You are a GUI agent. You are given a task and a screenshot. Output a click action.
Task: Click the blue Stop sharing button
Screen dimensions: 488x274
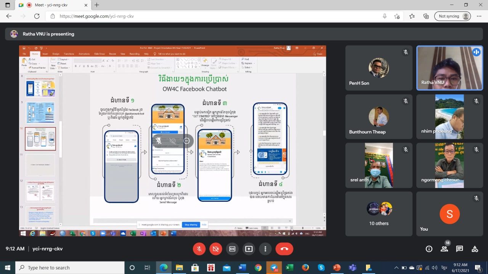click(191, 225)
